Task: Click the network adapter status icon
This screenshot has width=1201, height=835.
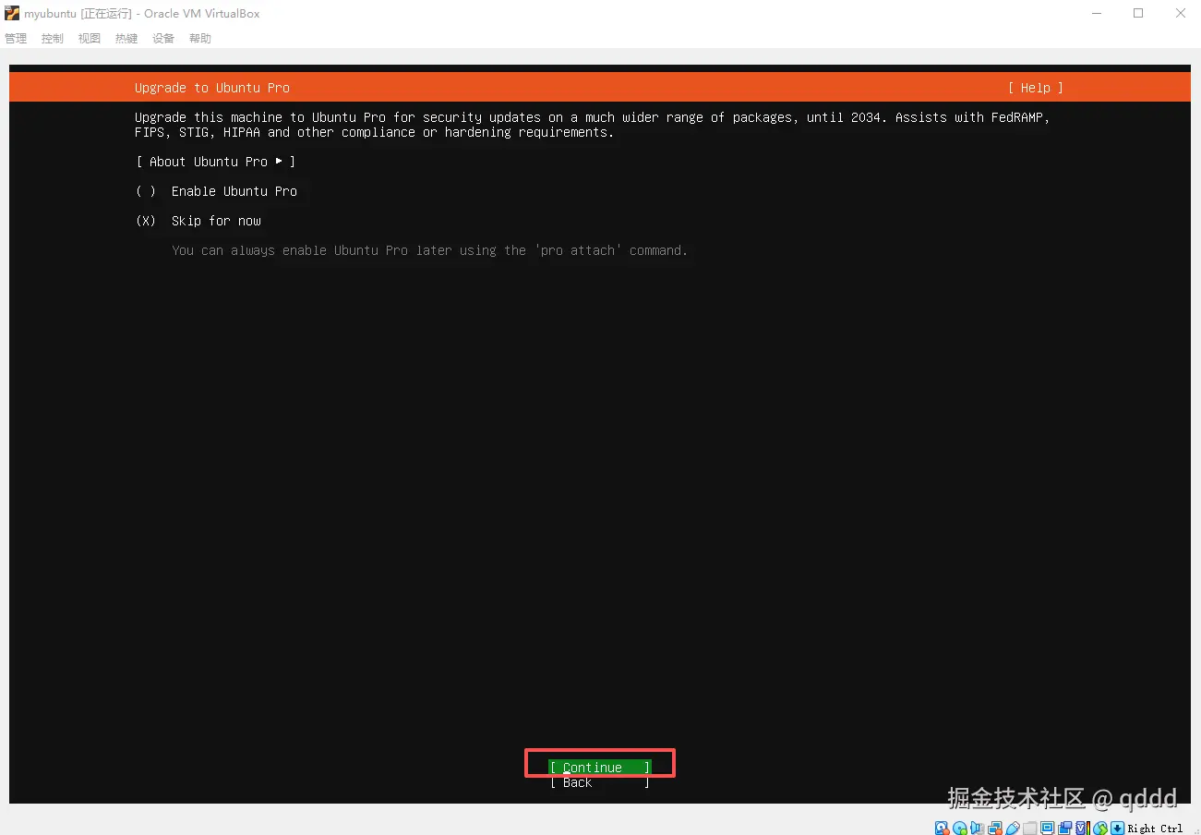Action: [x=995, y=828]
